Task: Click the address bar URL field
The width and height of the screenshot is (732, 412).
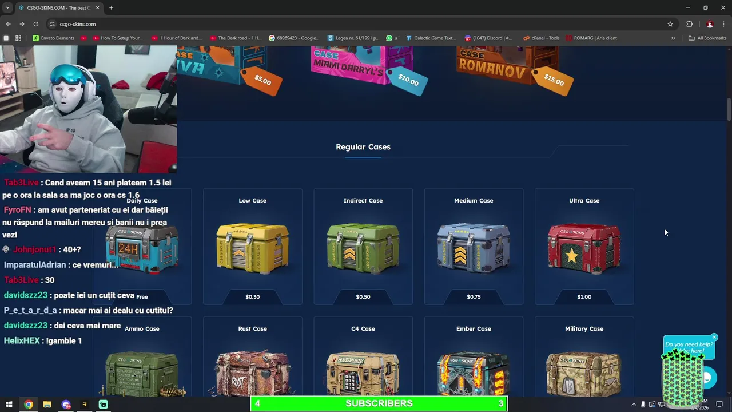Action: [355, 24]
